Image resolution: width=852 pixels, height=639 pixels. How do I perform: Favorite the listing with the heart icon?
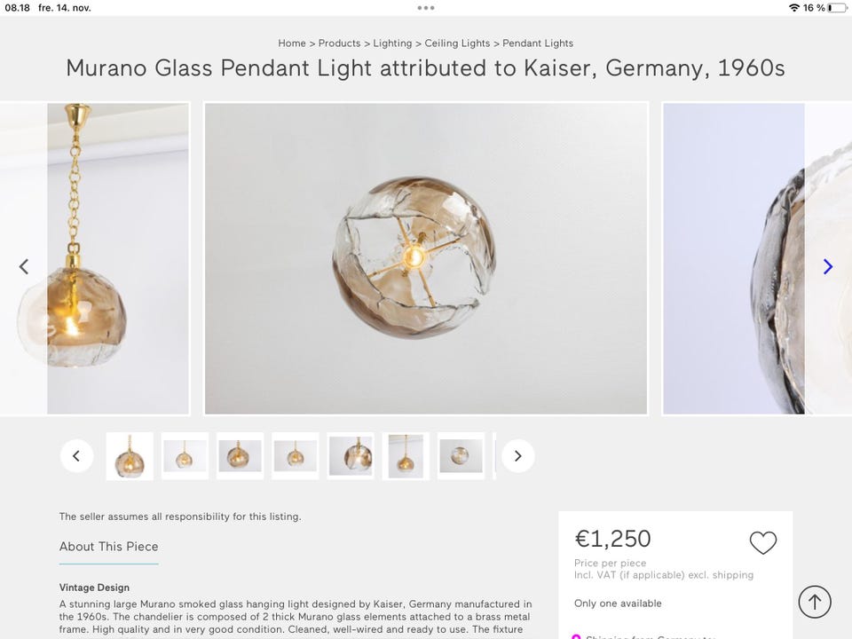762,541
